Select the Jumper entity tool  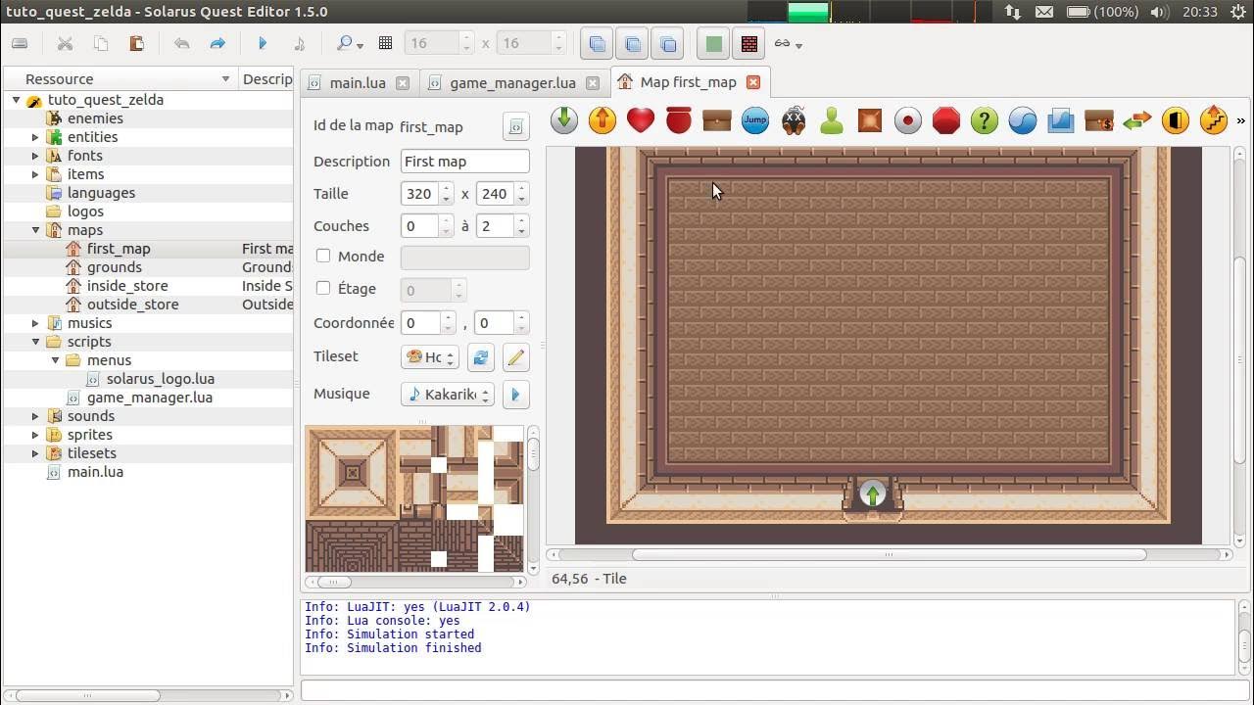click(x=755, y=120)
